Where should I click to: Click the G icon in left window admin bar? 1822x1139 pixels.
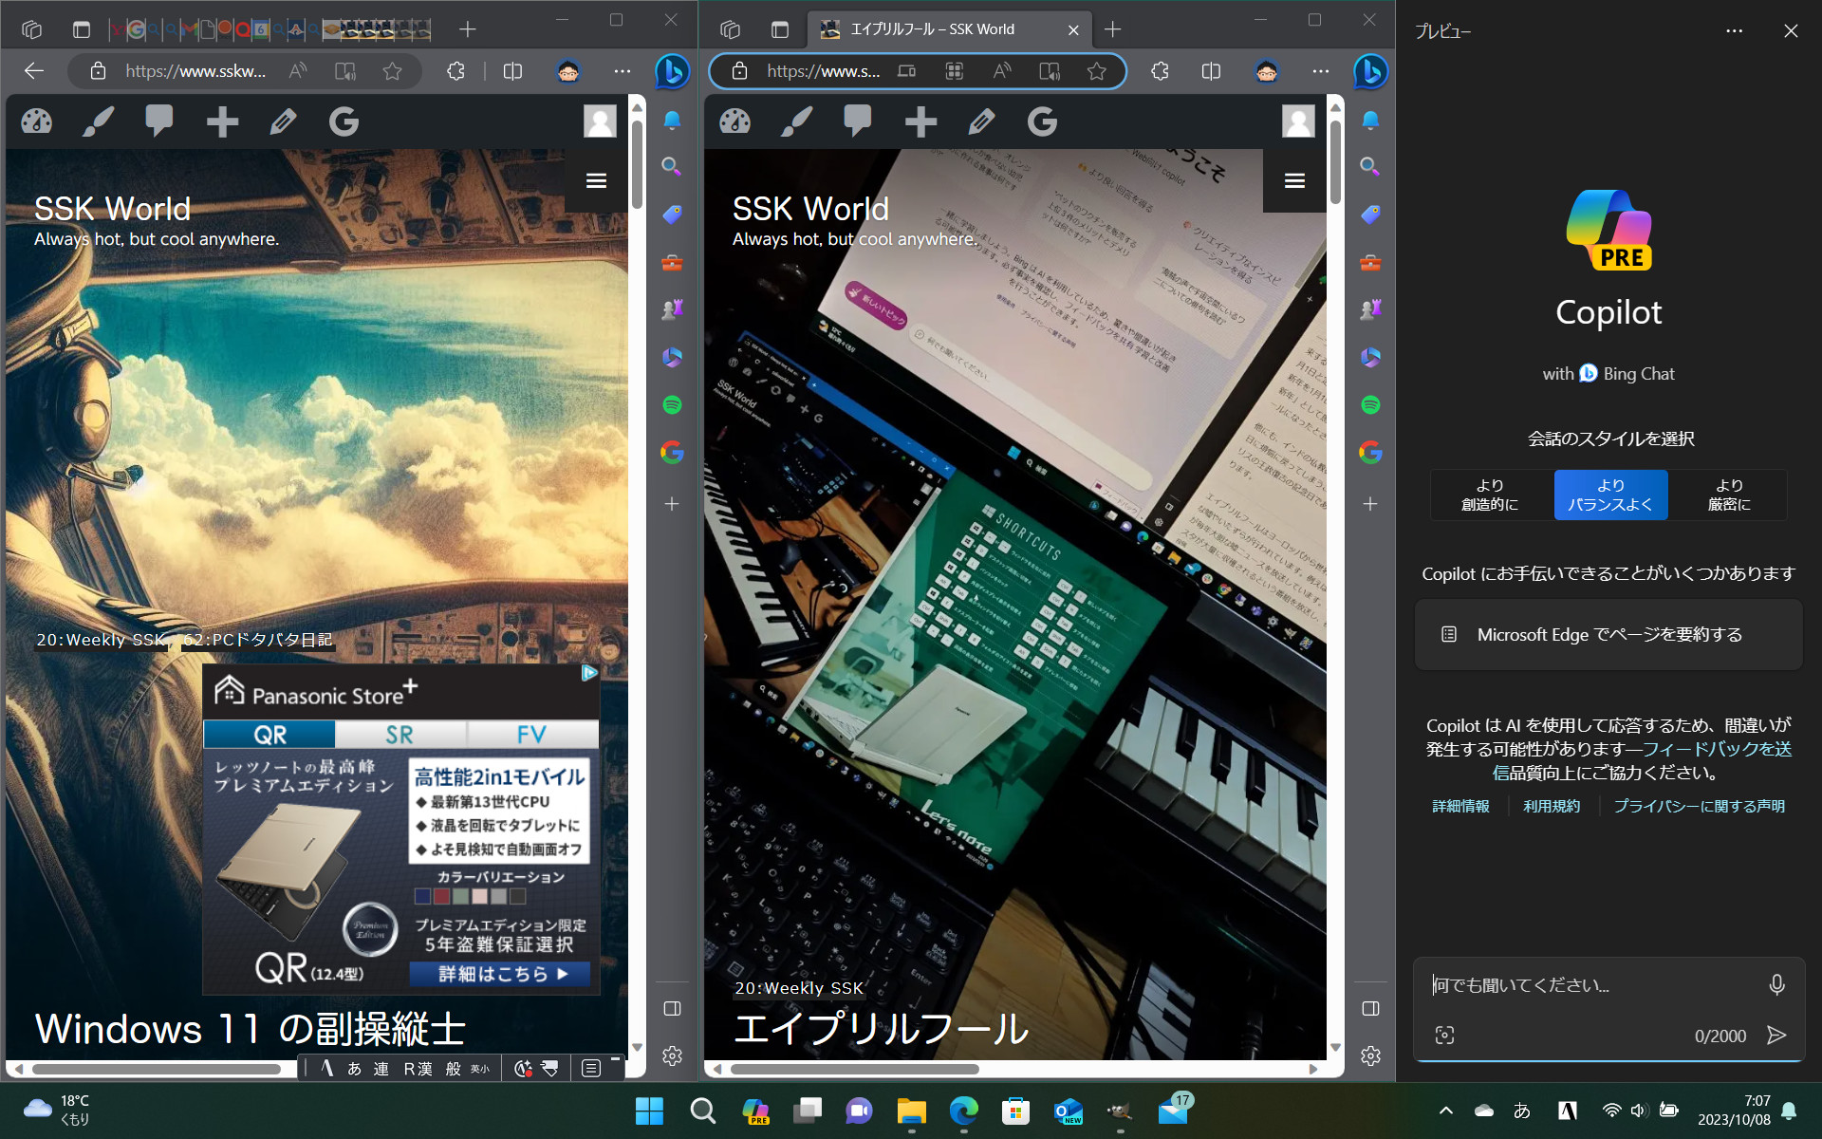(344, 121)
